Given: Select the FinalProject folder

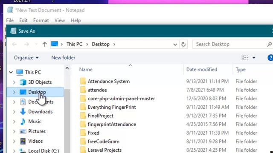Looking at the screenshot, I should [101, 116].
